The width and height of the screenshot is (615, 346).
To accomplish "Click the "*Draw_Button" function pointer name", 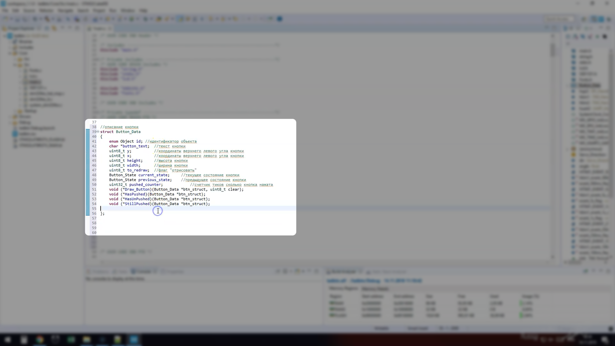I will [136, 189].
